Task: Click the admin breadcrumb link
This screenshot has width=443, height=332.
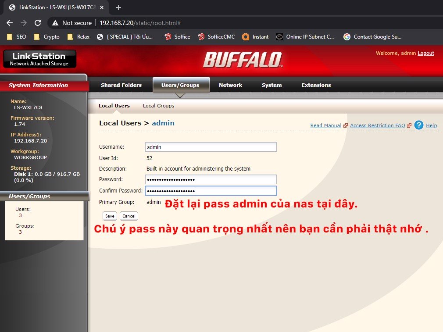Action: (x=163, y=123)
